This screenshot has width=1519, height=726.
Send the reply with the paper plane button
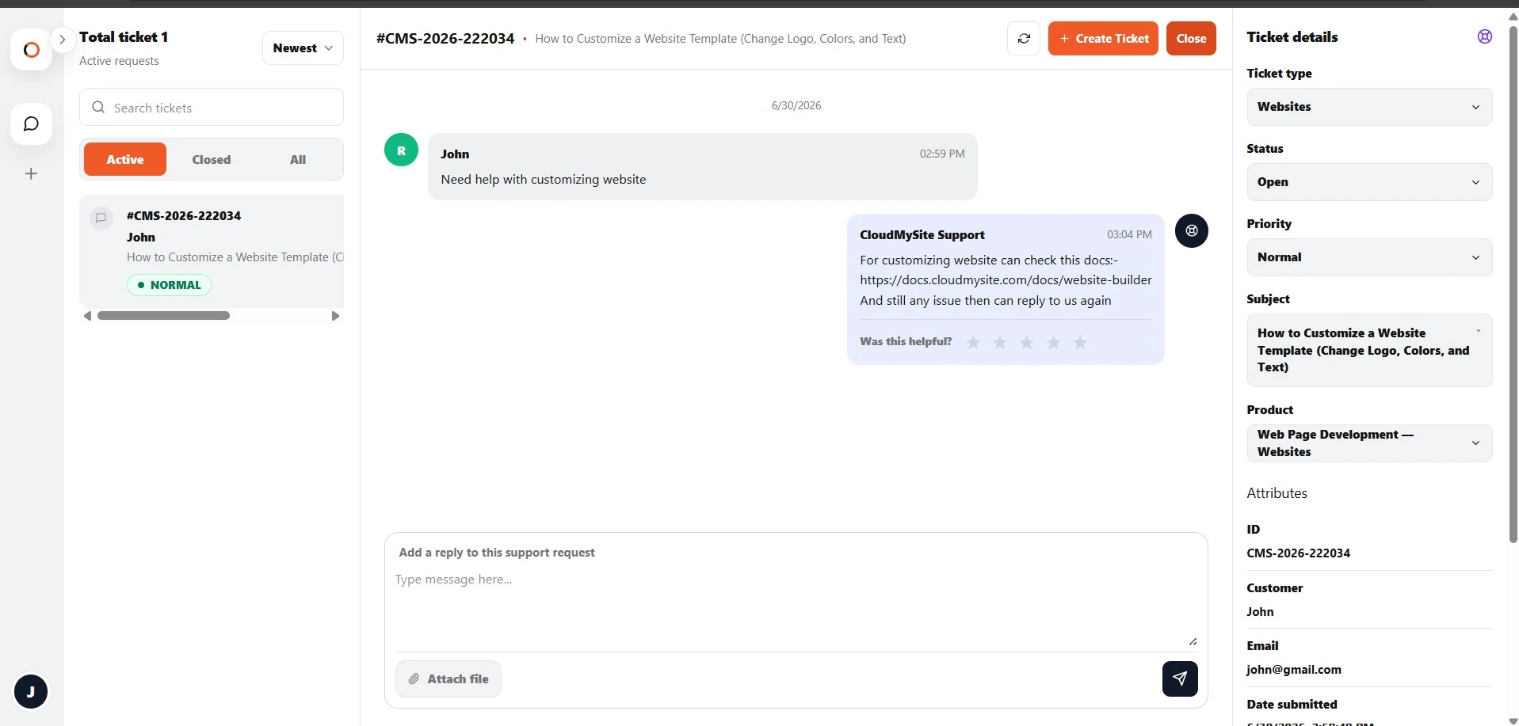(1180, 679)
